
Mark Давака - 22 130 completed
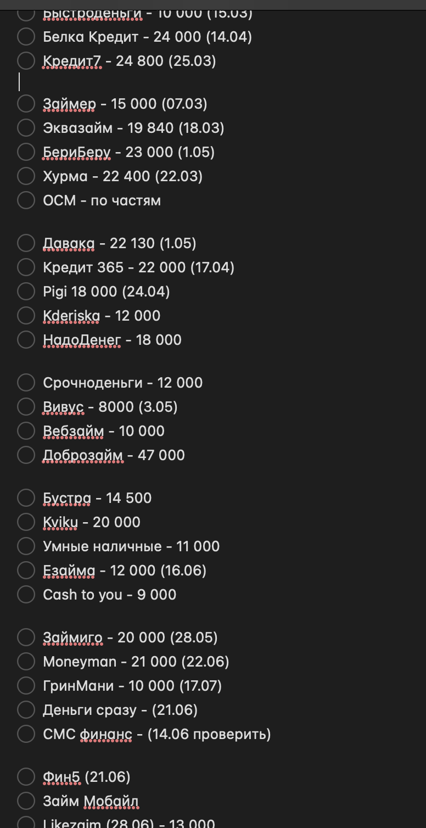coord(26,243)
